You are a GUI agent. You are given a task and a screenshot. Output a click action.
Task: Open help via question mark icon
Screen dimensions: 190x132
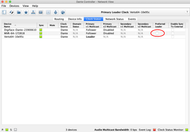187,12
